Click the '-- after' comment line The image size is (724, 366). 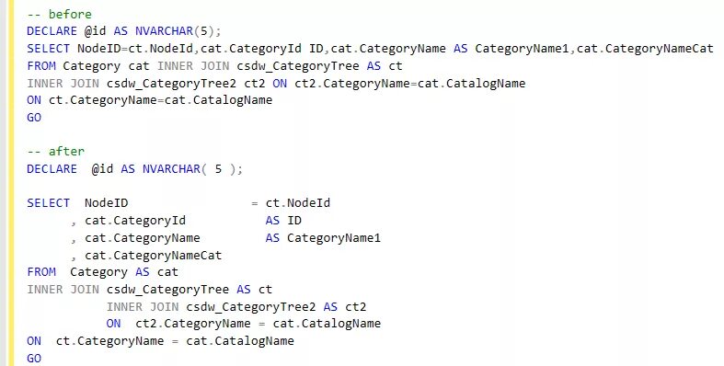coord(55,152)
